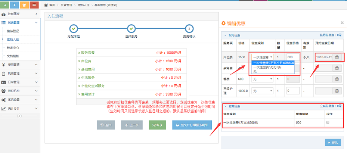The width and height of the screenshot is (347, 153).
Task: Open calendar picker for 餐费 start date
Action: pyautogui.click(x=337, y=79)
